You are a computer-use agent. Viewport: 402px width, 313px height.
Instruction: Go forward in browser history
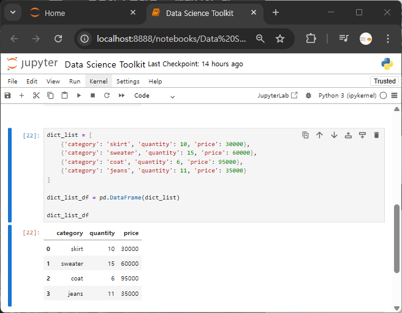(36, 39)
